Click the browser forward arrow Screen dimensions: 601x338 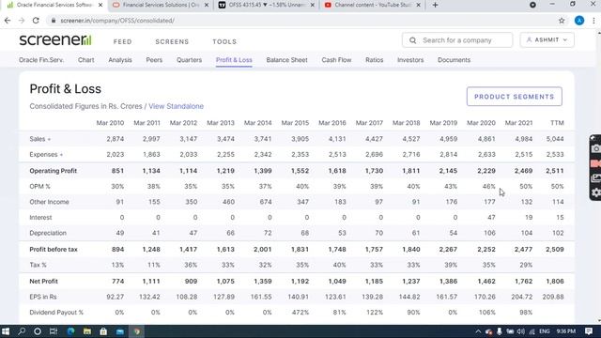[22, 21]
